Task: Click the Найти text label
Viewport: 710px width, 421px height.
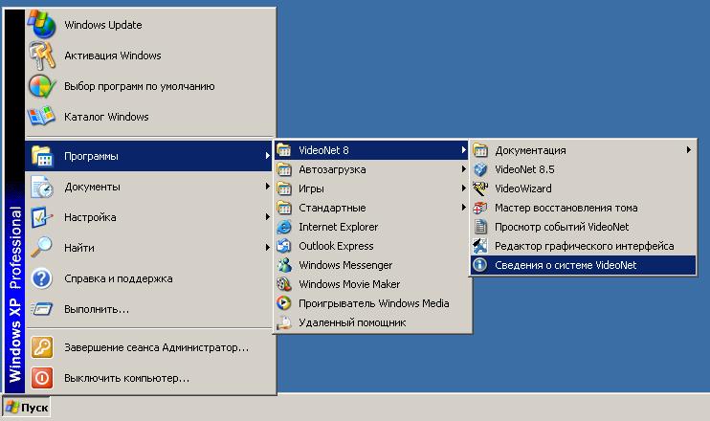Action: coord(79,248)
